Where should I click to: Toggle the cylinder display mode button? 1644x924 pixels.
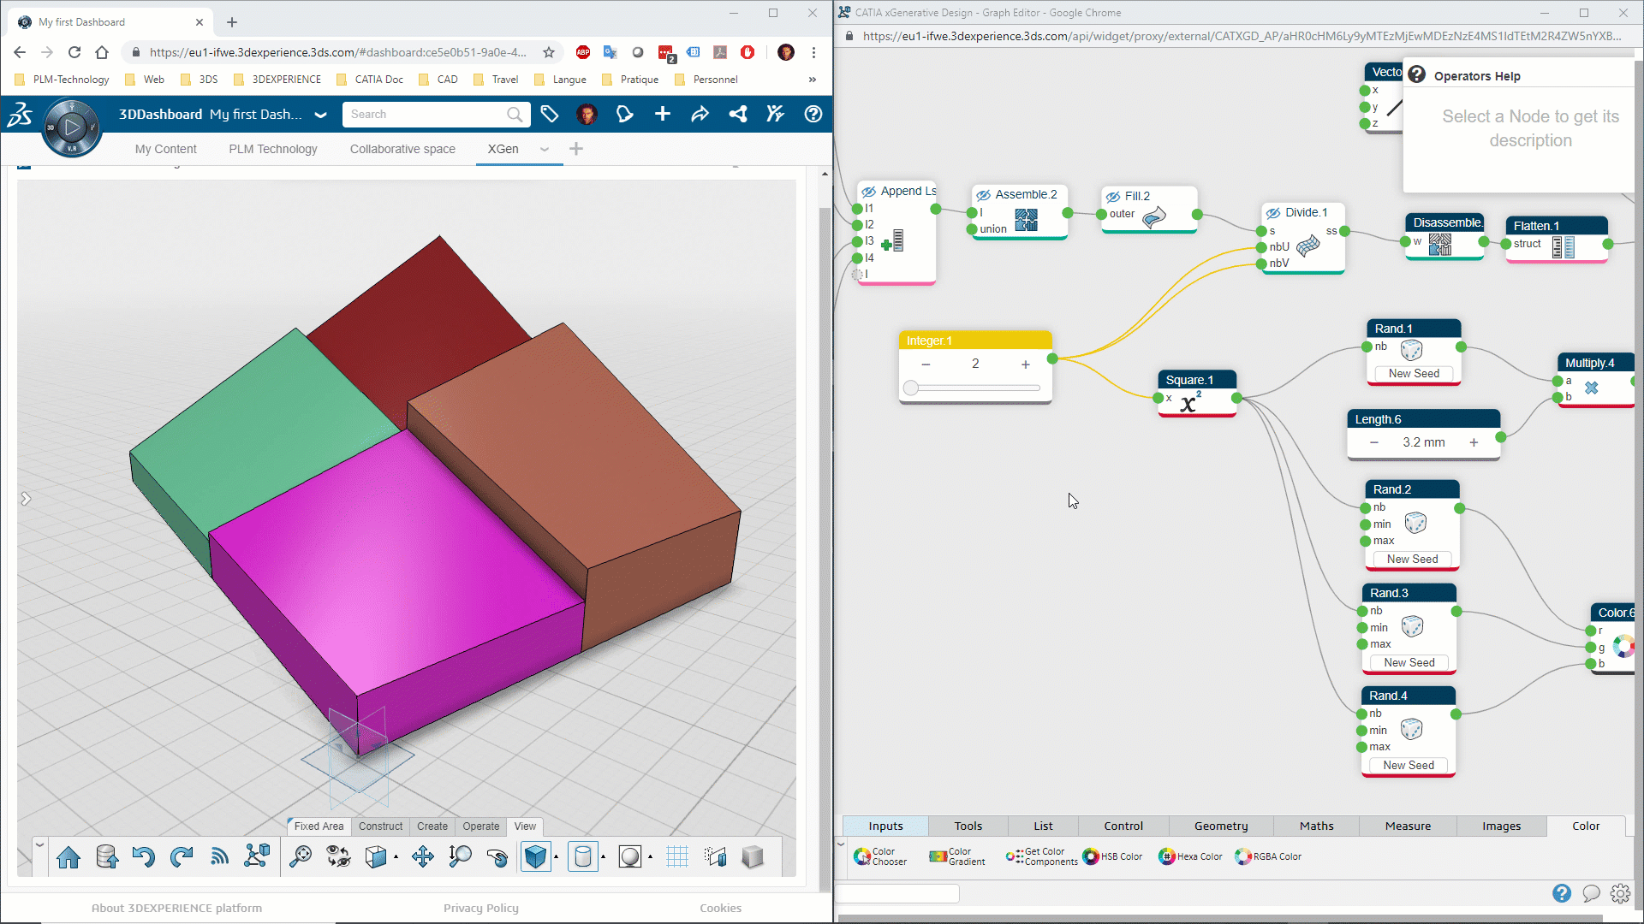coord(583,856)
